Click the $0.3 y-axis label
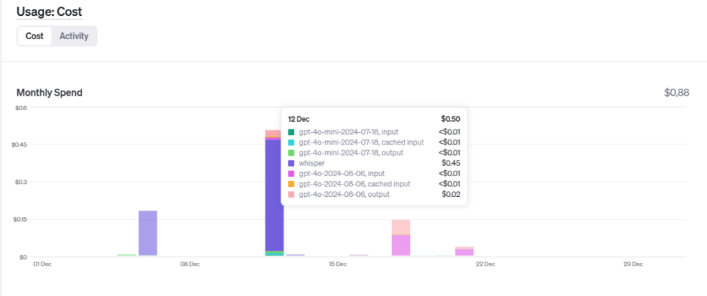707x296 pixels. 21,182
